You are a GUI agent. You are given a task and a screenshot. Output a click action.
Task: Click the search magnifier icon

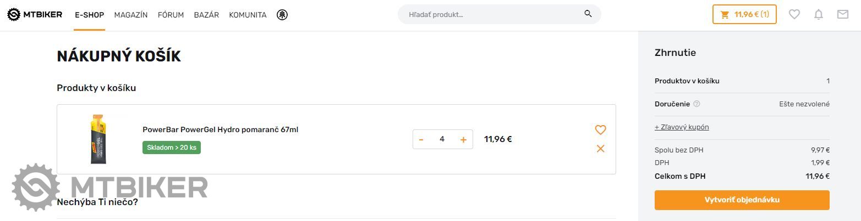pyautogui.click(x=588, y=14)
